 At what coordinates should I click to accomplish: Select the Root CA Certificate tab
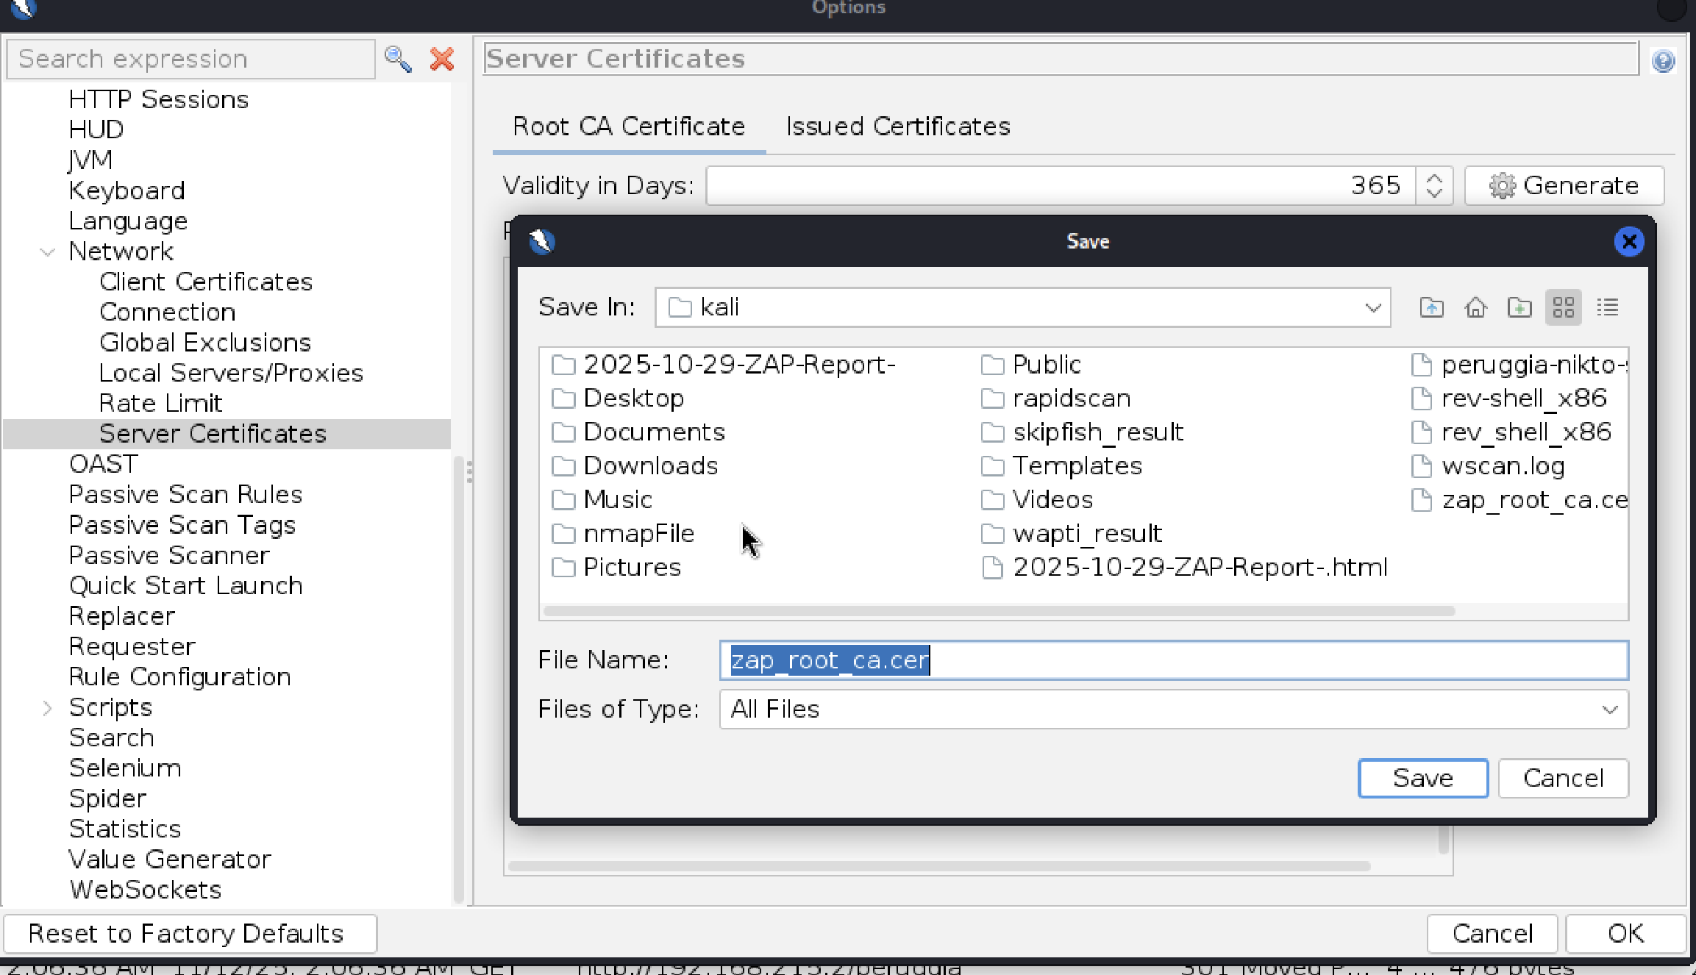pos(629,126)
